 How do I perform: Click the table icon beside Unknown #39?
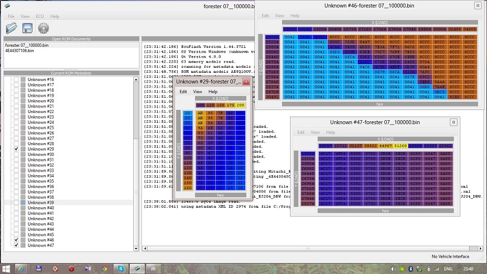[23, 202]
